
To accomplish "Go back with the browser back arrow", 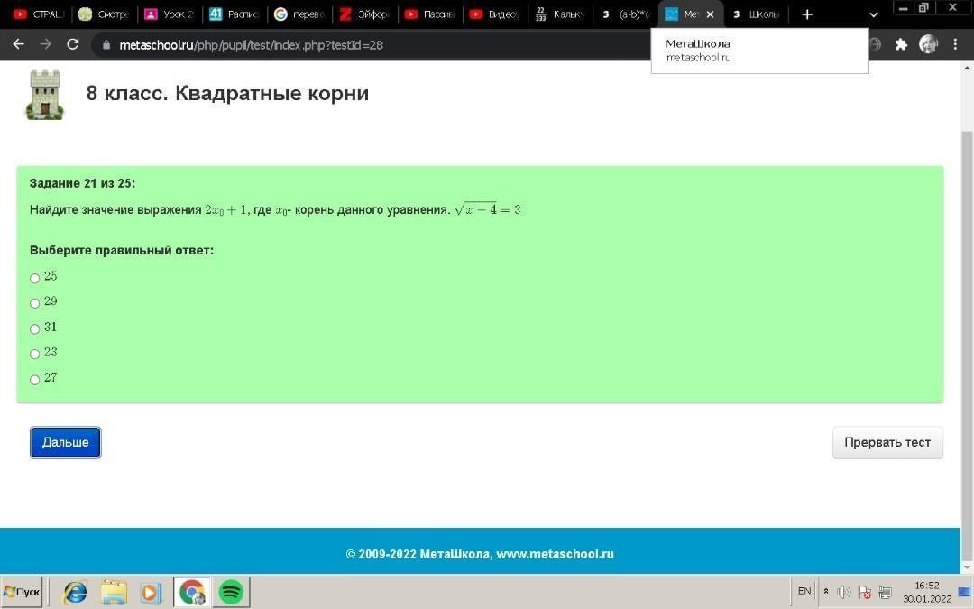I will pos(19,44).
